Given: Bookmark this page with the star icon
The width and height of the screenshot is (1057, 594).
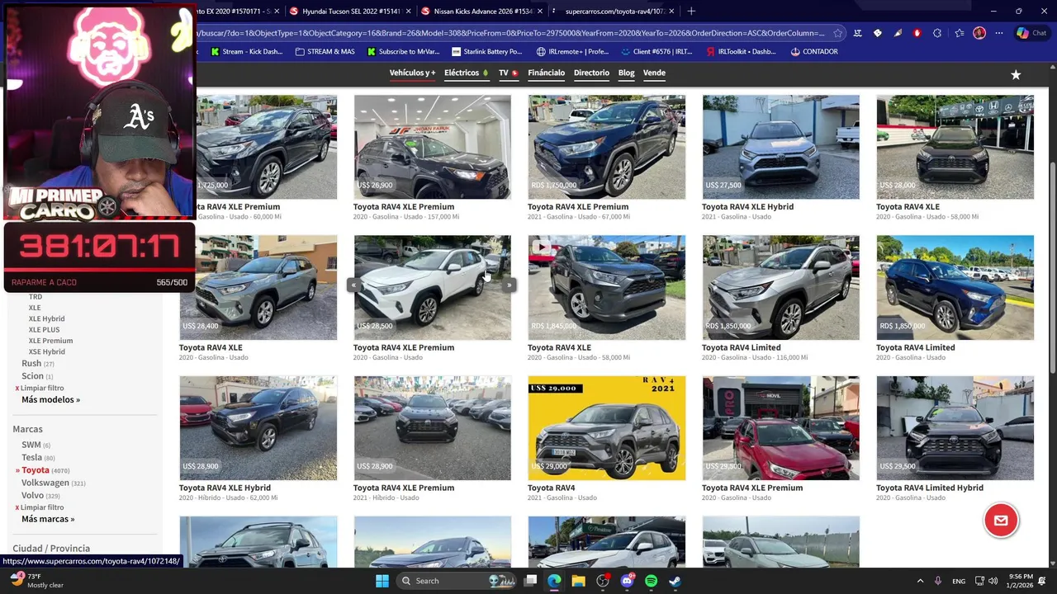Looking at the screenshot, I should click(x=837, y=33).
